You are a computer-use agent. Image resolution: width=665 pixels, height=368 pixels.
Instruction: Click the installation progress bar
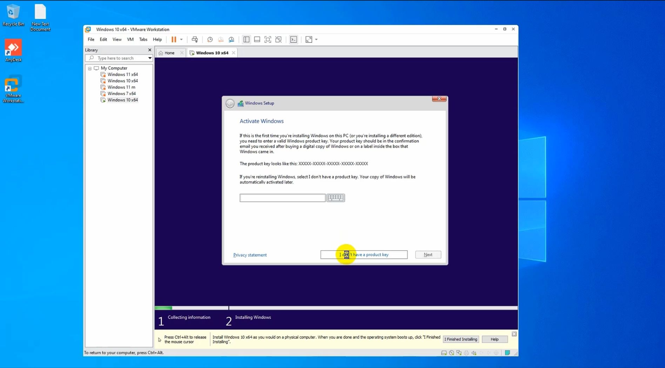(x=336, y=308)
